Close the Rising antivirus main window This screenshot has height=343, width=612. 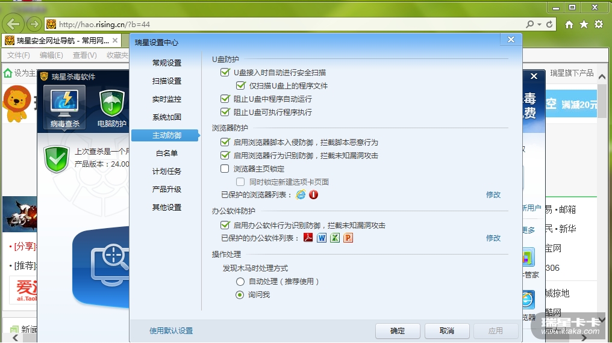(x=534, y=76)
